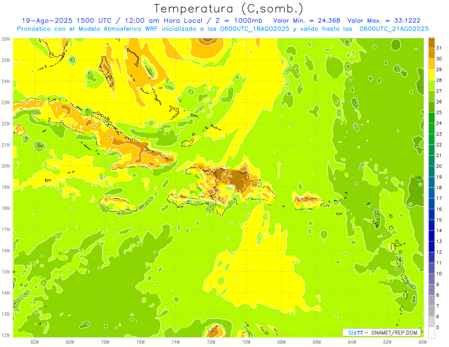This screenshot has height=347, width=449.
Task: Click the 12N latitude axis label
Action: click(x=6, y=335)
